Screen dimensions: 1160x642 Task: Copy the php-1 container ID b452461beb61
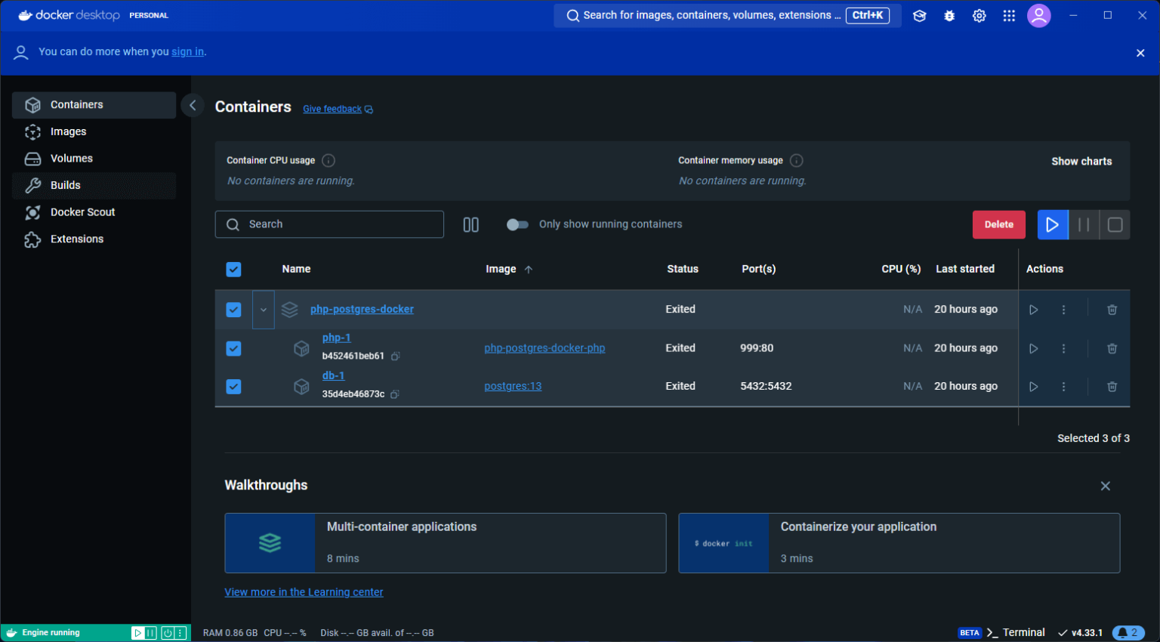coord(395,356)
